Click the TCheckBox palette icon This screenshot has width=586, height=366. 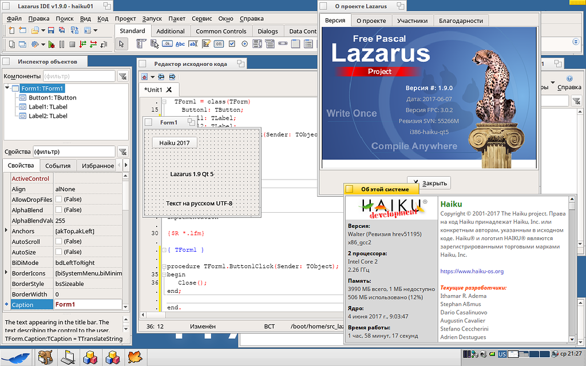pyautogui.click(x=231, y=43)
